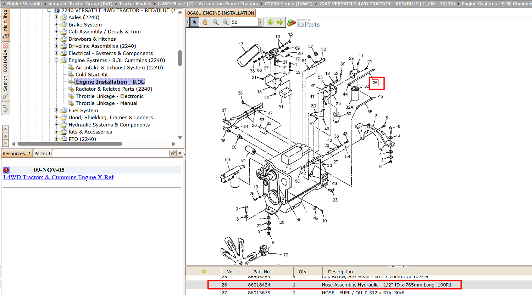Expand the Axles (2240) tree node
The image size is (532, 295).
click(x=56, y=17)
